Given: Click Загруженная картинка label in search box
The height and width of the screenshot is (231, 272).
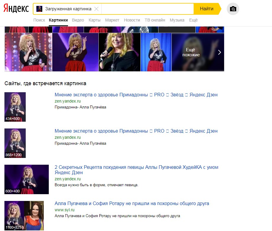Looking at the screenshot, I should coord(68,9).
